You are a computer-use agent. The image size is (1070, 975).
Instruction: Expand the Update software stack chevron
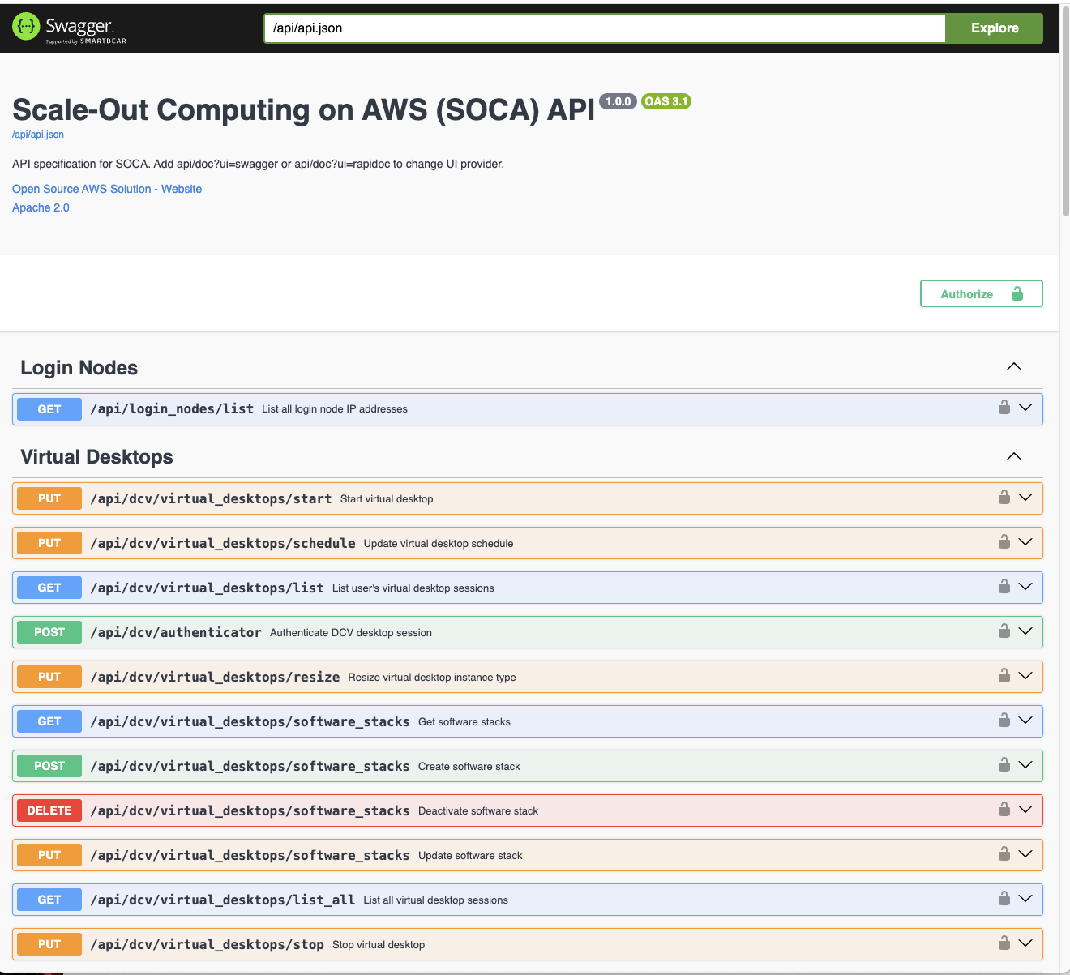[1025, 854]
